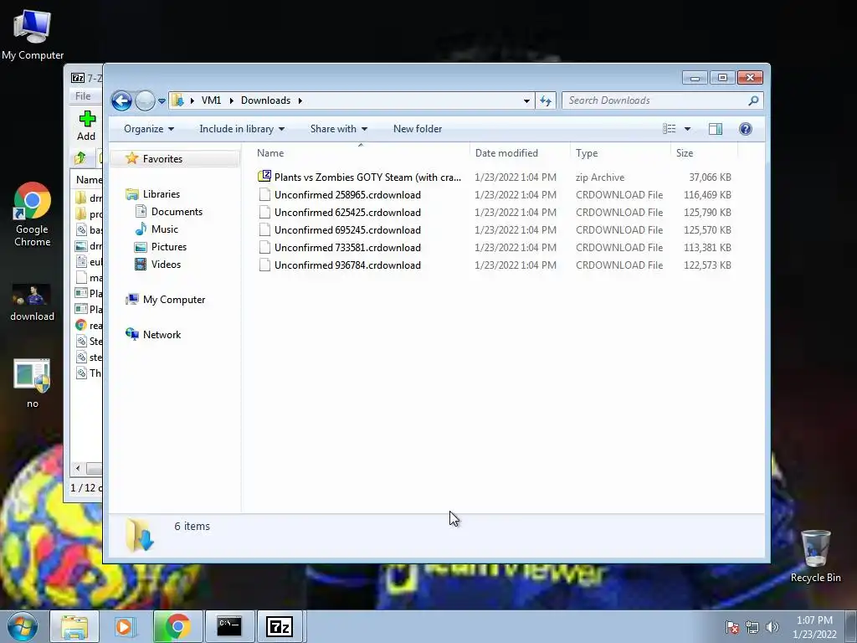This screenshot has height=643, width=857.
Task: Select Favorites in the navigation pane
Action: (162, 158)
